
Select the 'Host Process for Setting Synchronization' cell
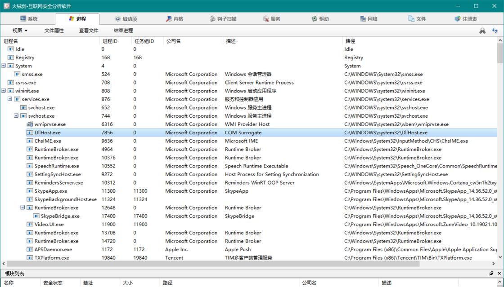click(x=272, y=174)
